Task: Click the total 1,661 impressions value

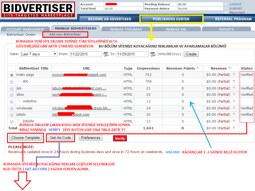Action: 148,128
